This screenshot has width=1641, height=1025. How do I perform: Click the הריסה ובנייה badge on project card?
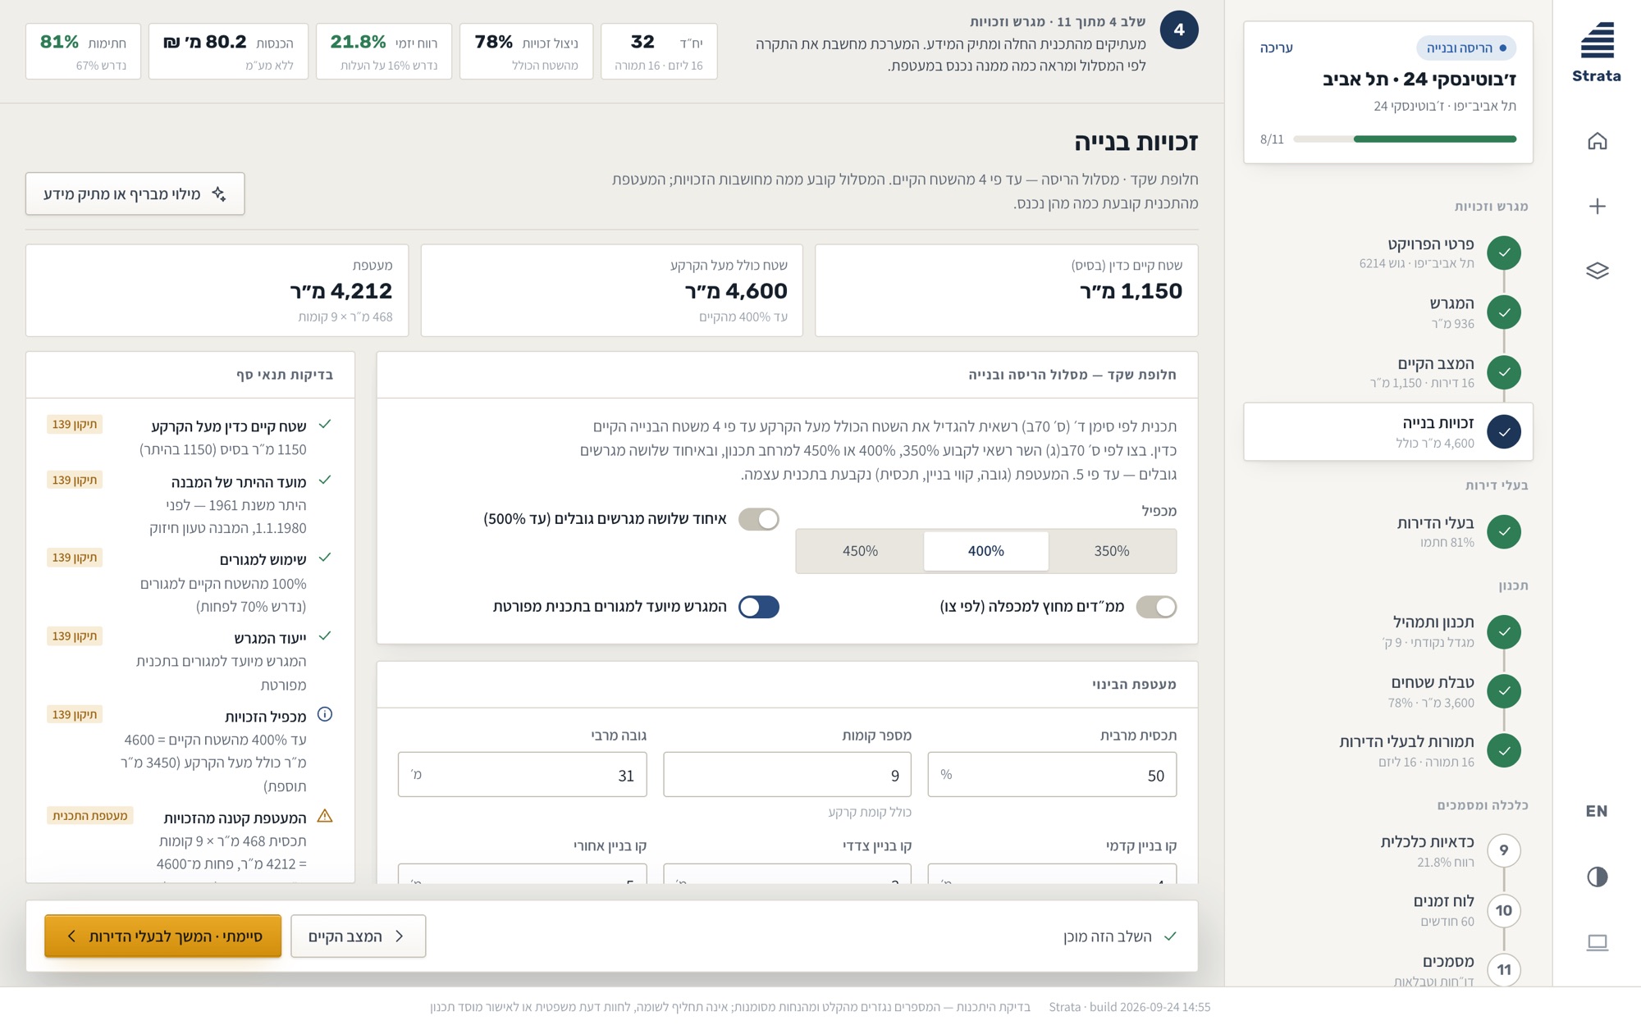tap(1465, 48)
